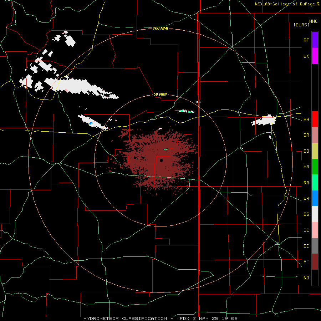Click the black radar site dot in the maroon echo

pyautogui.click(x=161, y=160)
